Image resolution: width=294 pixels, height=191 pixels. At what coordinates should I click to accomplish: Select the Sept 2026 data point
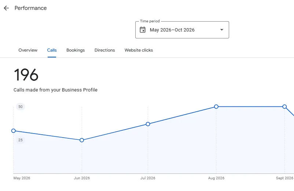(x=284, y=106)
